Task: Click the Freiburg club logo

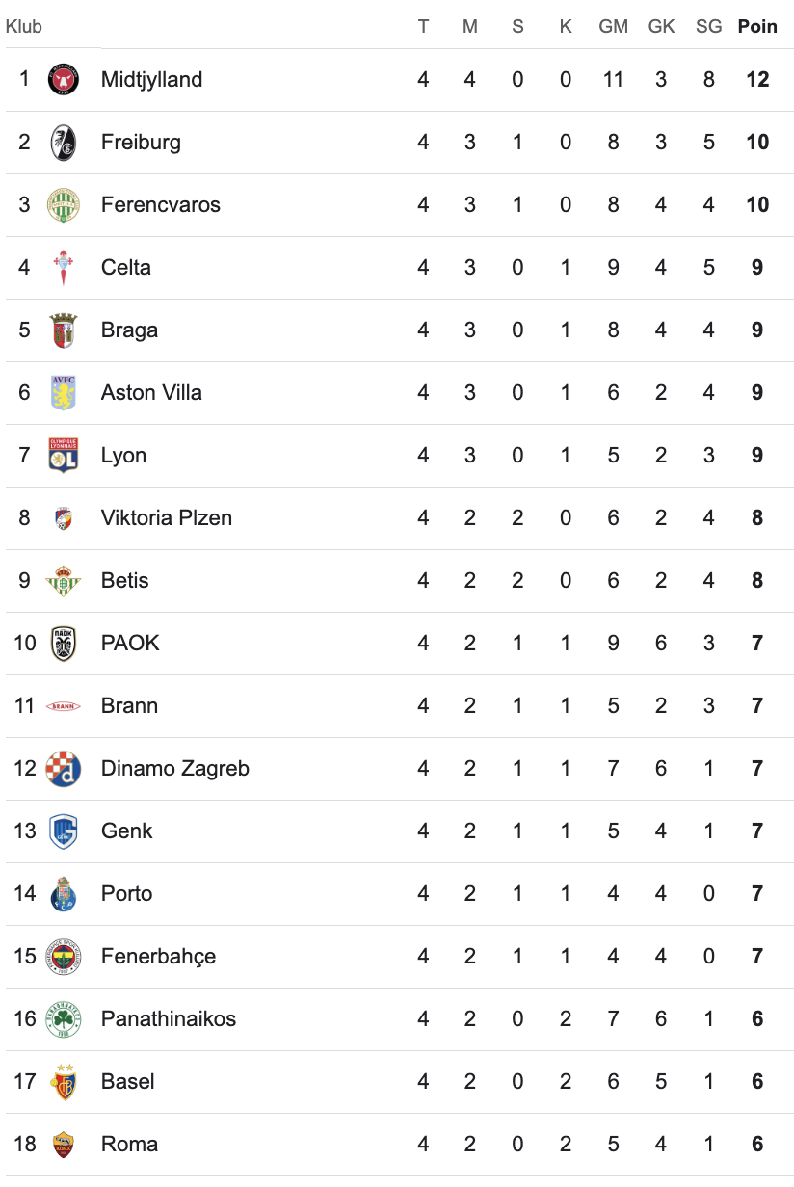Action: (64, 142)
